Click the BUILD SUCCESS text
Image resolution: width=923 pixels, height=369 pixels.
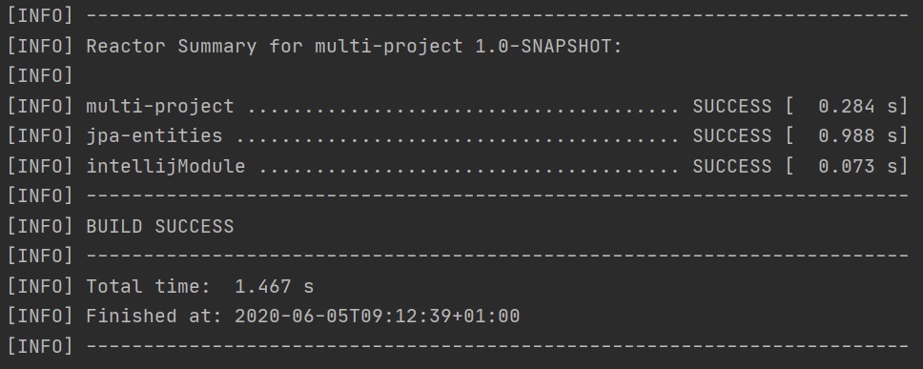pyautogui.click(x=160, y=226)
